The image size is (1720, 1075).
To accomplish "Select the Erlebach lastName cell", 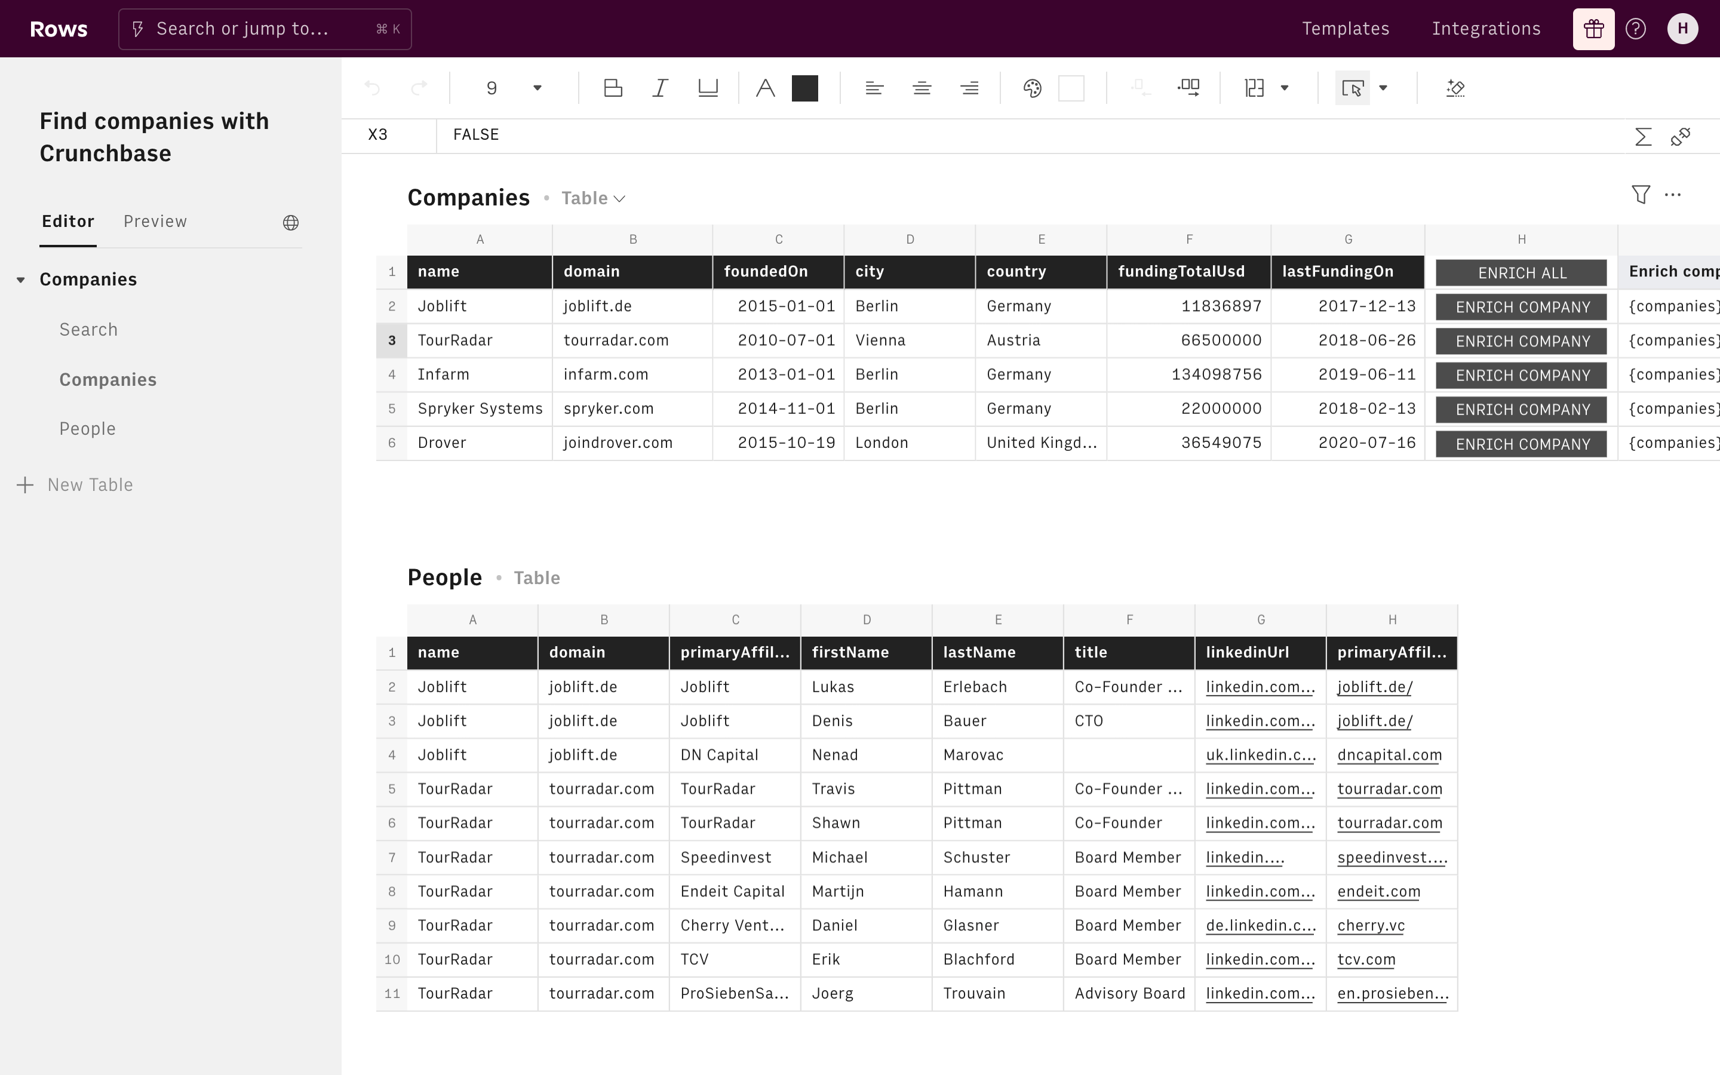I will pyautogui.click(x=997, y=687).
